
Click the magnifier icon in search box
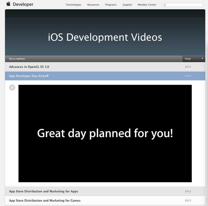(165, 5)
